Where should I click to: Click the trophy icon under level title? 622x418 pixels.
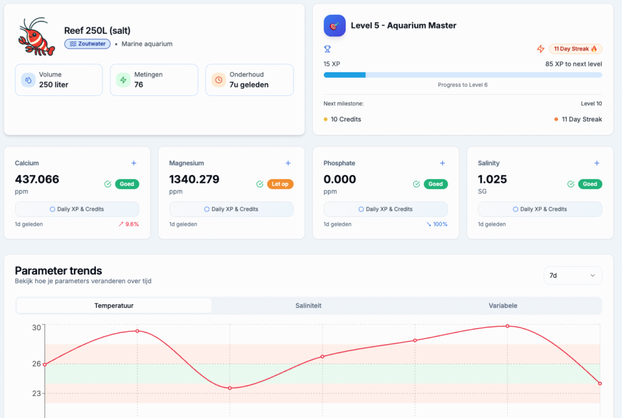click(327, 49)
